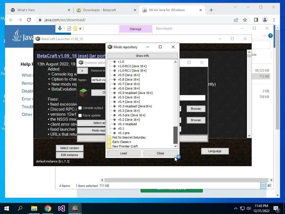Viewport: 285px width, 214px height.
Task: Click scroll down arrow in mods list
Action: click(x=175, y=146)
